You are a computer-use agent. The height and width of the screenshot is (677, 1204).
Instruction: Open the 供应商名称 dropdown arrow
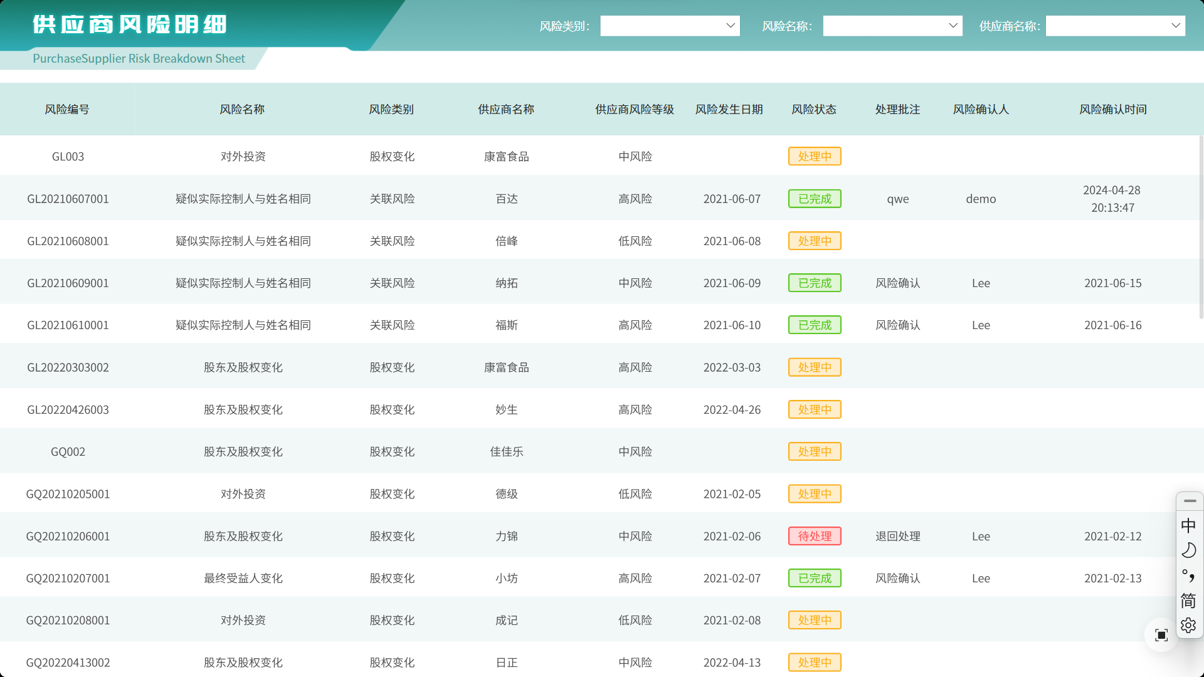[x=1175, y=26]
